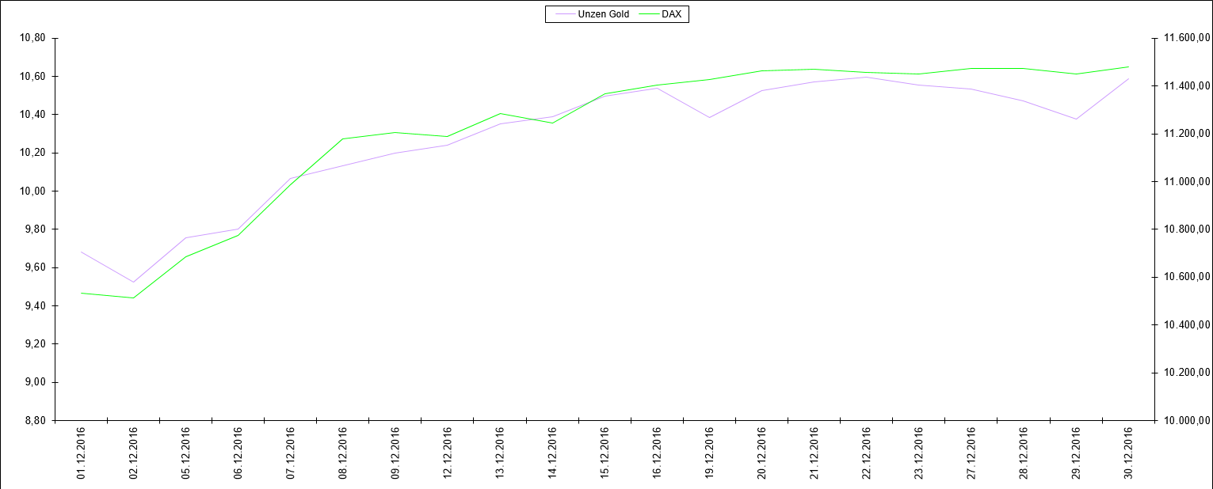Select the 30.12.2016 date axis label
The image size is (1213, 489).
(x=1128, y=453)
